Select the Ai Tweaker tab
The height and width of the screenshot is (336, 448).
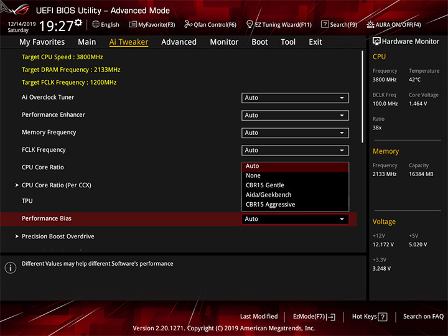[129, 42]
